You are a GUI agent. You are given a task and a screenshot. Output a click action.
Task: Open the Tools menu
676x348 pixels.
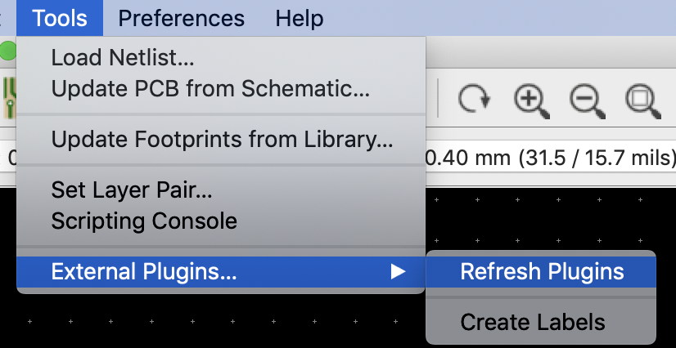tap(61, 18)
